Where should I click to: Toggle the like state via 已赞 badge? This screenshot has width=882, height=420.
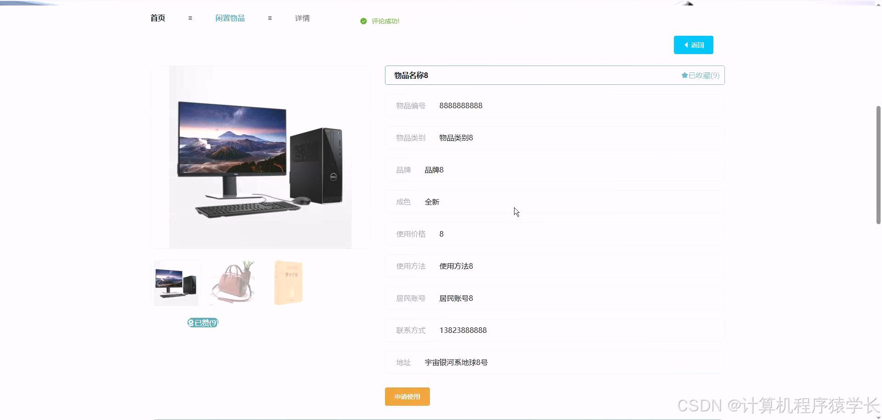click(202, 322)
